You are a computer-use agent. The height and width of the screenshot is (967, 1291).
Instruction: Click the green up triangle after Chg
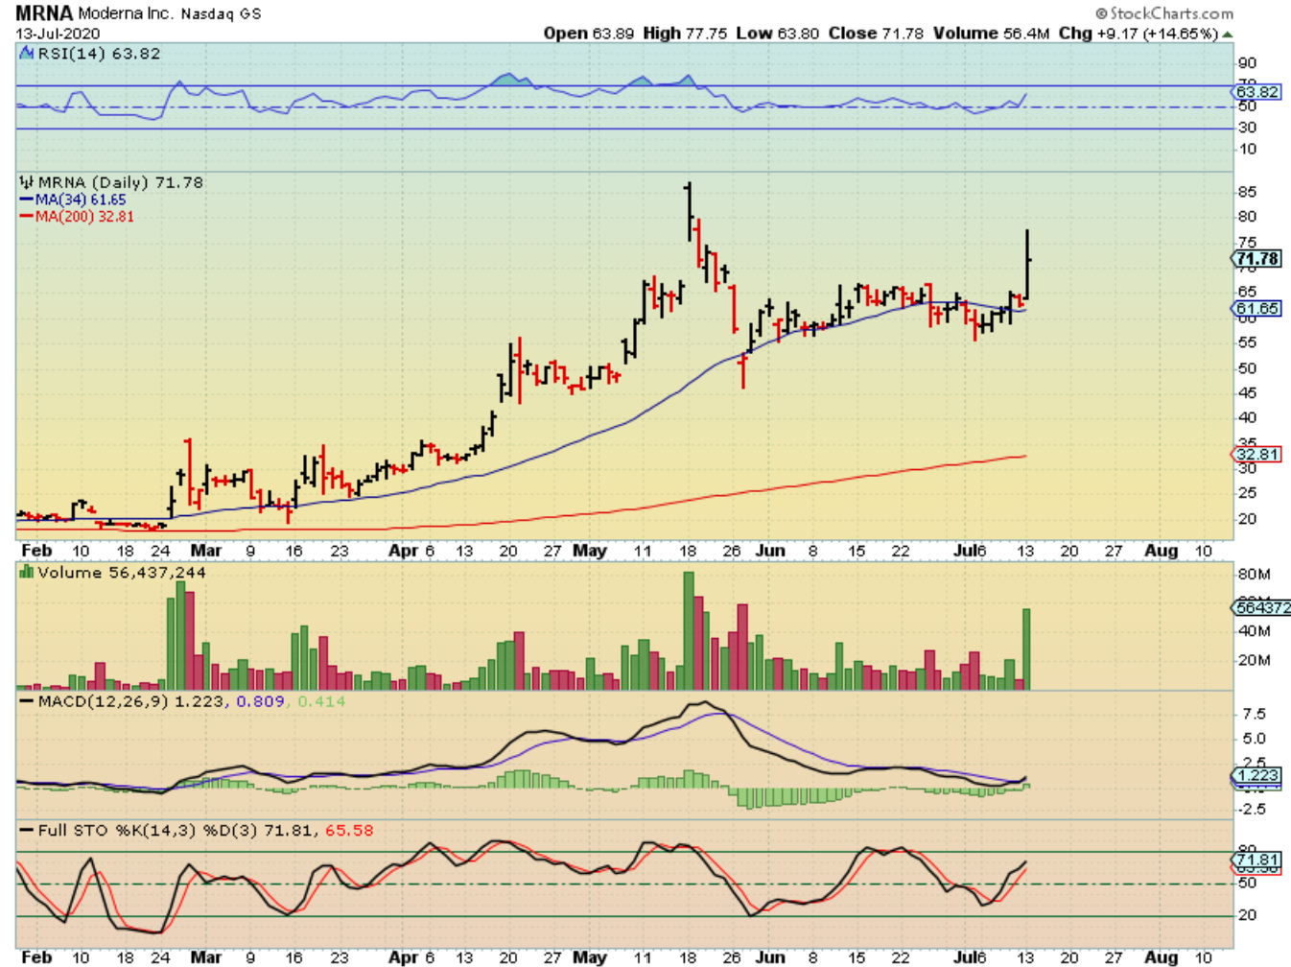pyautogui.click(x=1228, y=35)
